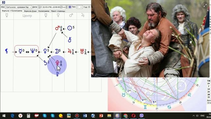Select the highlighted Pluto symbol in the circle
Screen dimensions: 211x119
click(x=57, y=63)
